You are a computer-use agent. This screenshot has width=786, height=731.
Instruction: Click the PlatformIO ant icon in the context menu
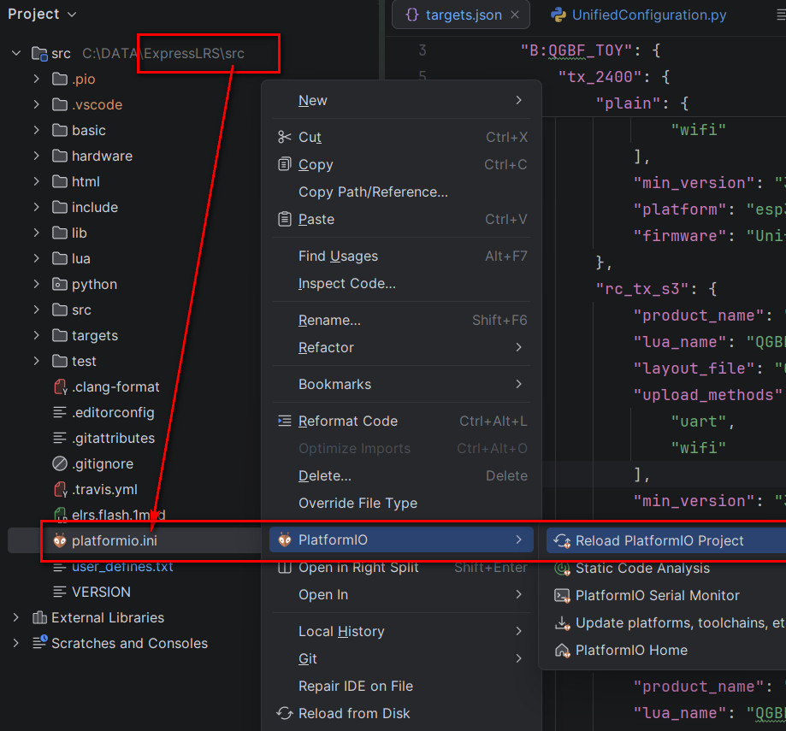[284, 539]
